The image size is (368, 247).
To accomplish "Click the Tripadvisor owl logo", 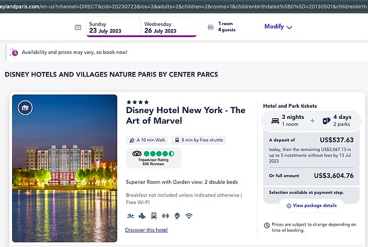I will [137, 154].
